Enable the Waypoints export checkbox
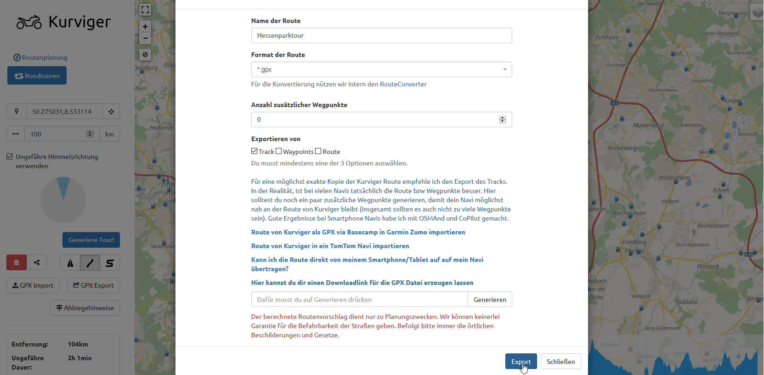The width and height of the screenshot is (764, 375). (279, 151)
